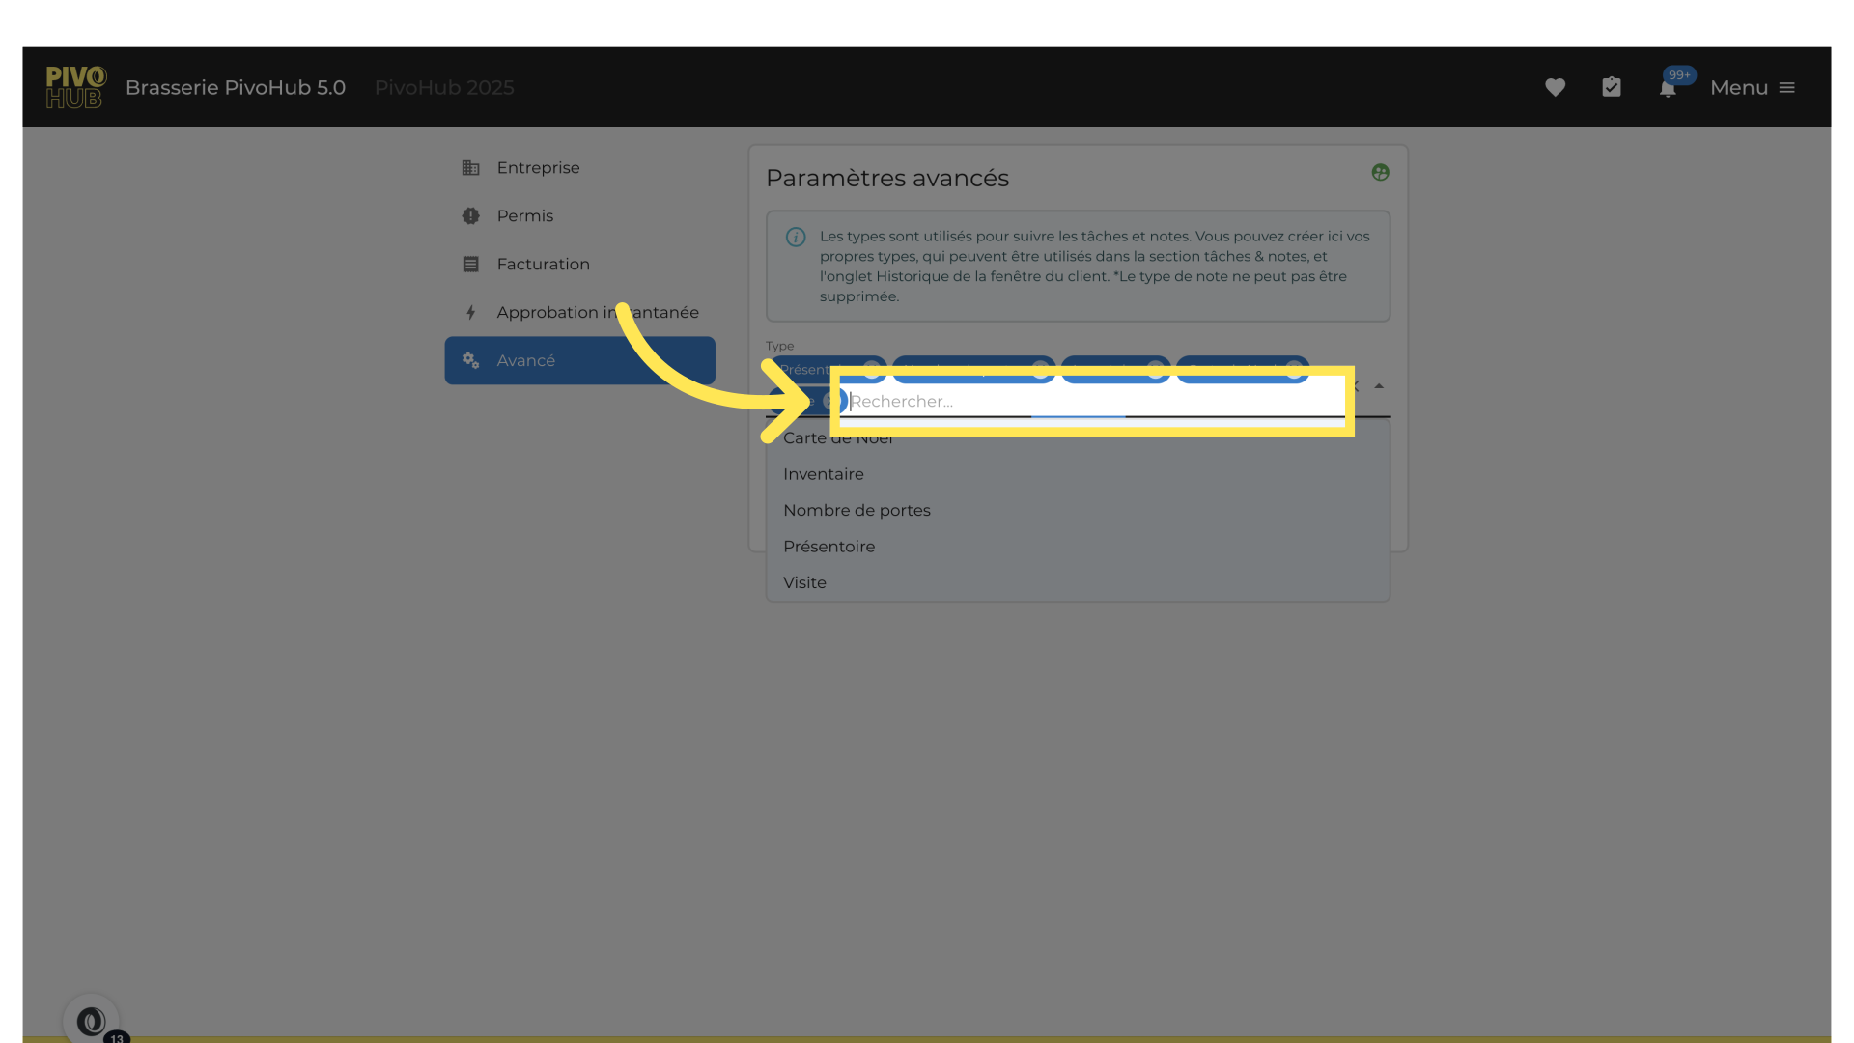
Task: Click the floating chat widget icon
Action: point(92,1021)
